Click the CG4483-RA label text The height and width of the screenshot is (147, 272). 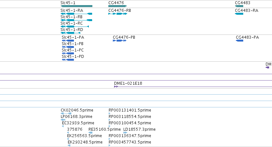pos(246,11)
